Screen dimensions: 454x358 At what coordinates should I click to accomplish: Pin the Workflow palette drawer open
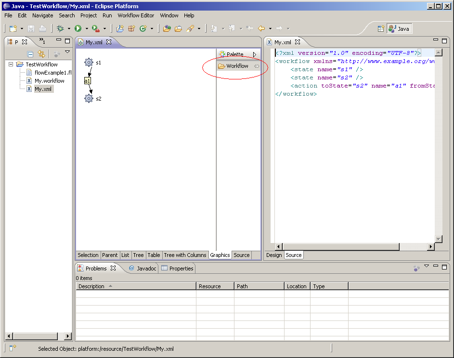tap(257, 66)
